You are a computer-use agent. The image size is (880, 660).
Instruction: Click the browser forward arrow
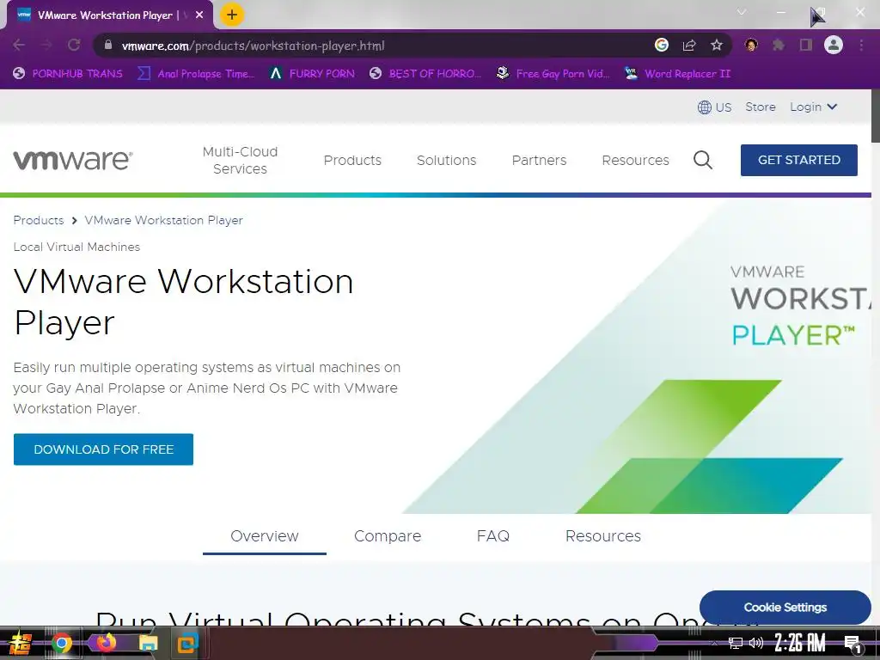tap(46, 45)
